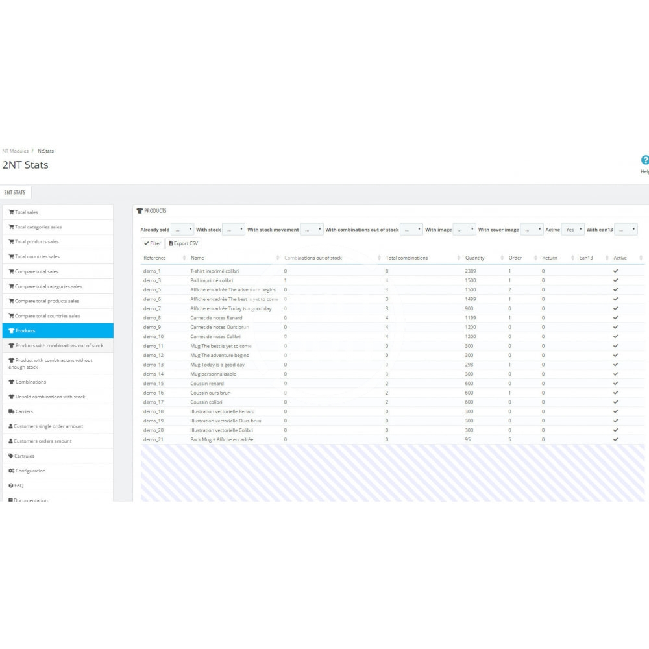
Task: Click the truck icon beside Carriers
Action: point(11,411)
